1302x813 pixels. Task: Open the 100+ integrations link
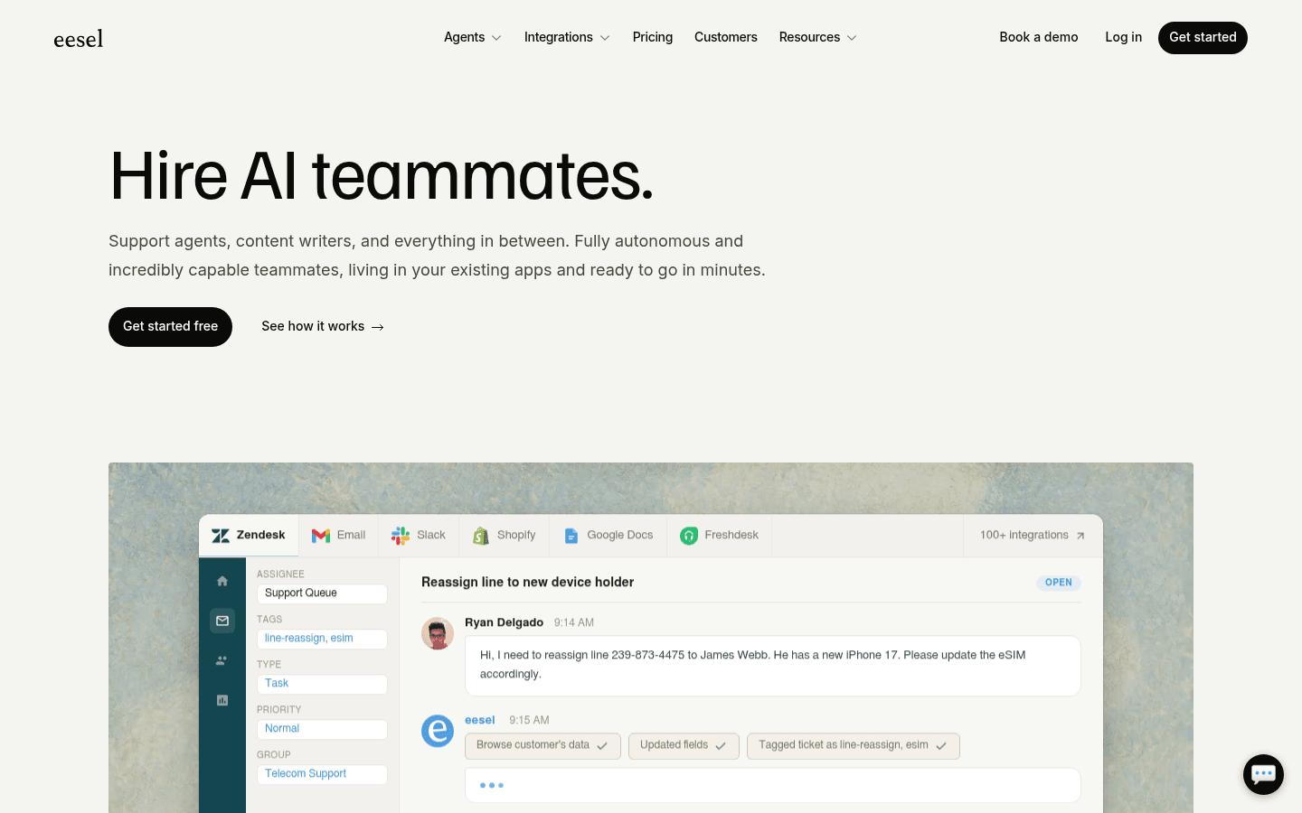pyautogui.click(x=1033, y=536)
